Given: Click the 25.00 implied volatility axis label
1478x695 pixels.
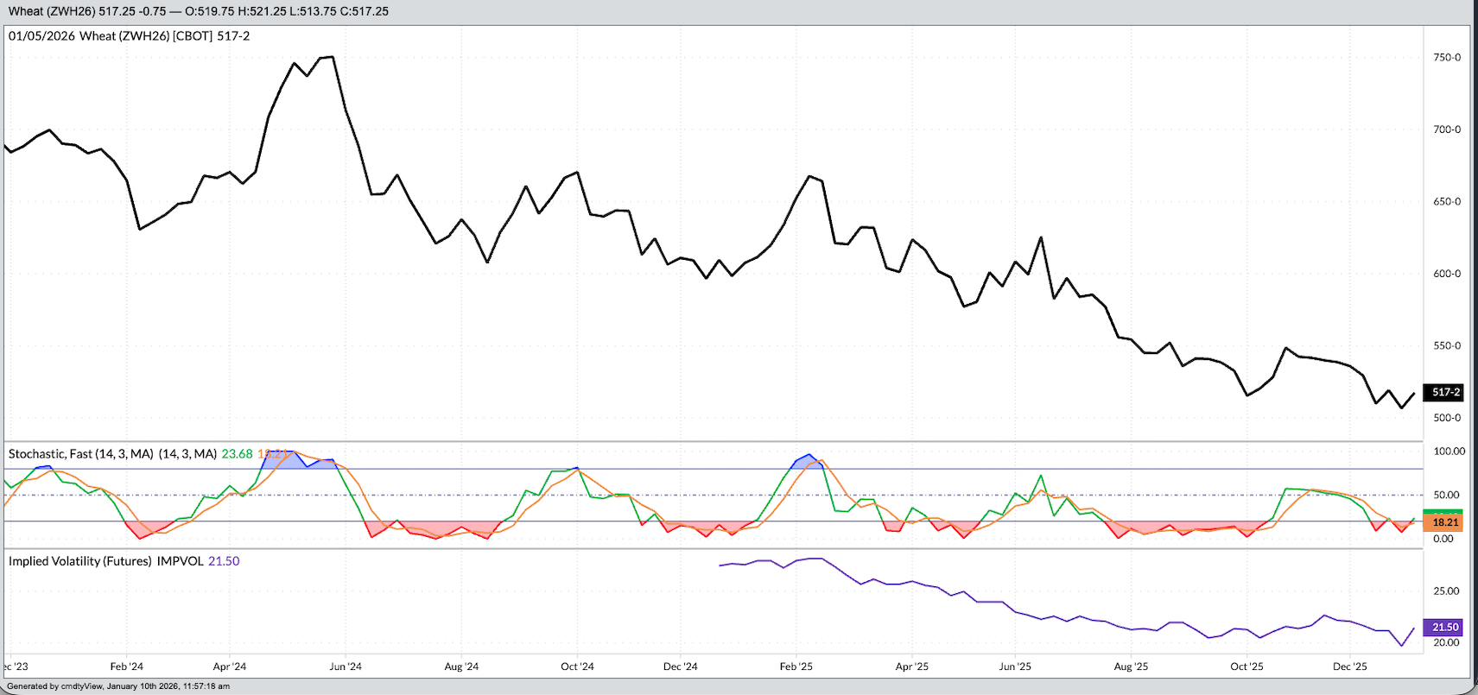Looking at the screenshot, I should click(x=1447, y=591).
